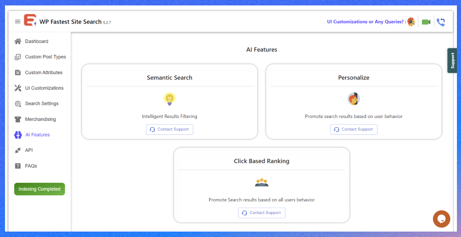Screen dimensions: 461x237
Task: Select Merchandising in the sidebar
Action: point(39,119)
